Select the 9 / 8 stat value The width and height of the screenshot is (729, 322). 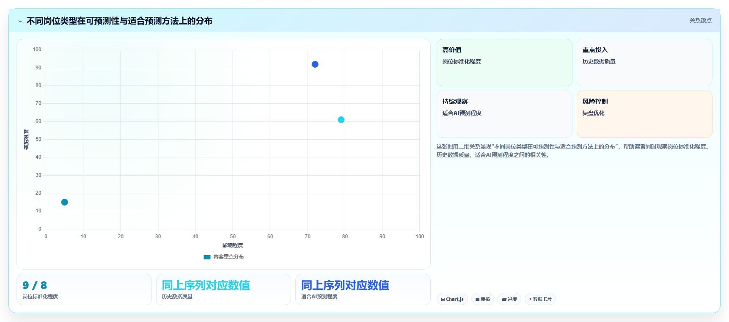click(35, 286)
